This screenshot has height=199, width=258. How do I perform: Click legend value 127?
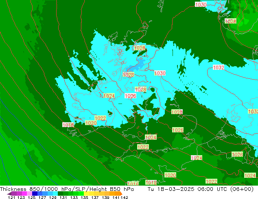[42, 197]
